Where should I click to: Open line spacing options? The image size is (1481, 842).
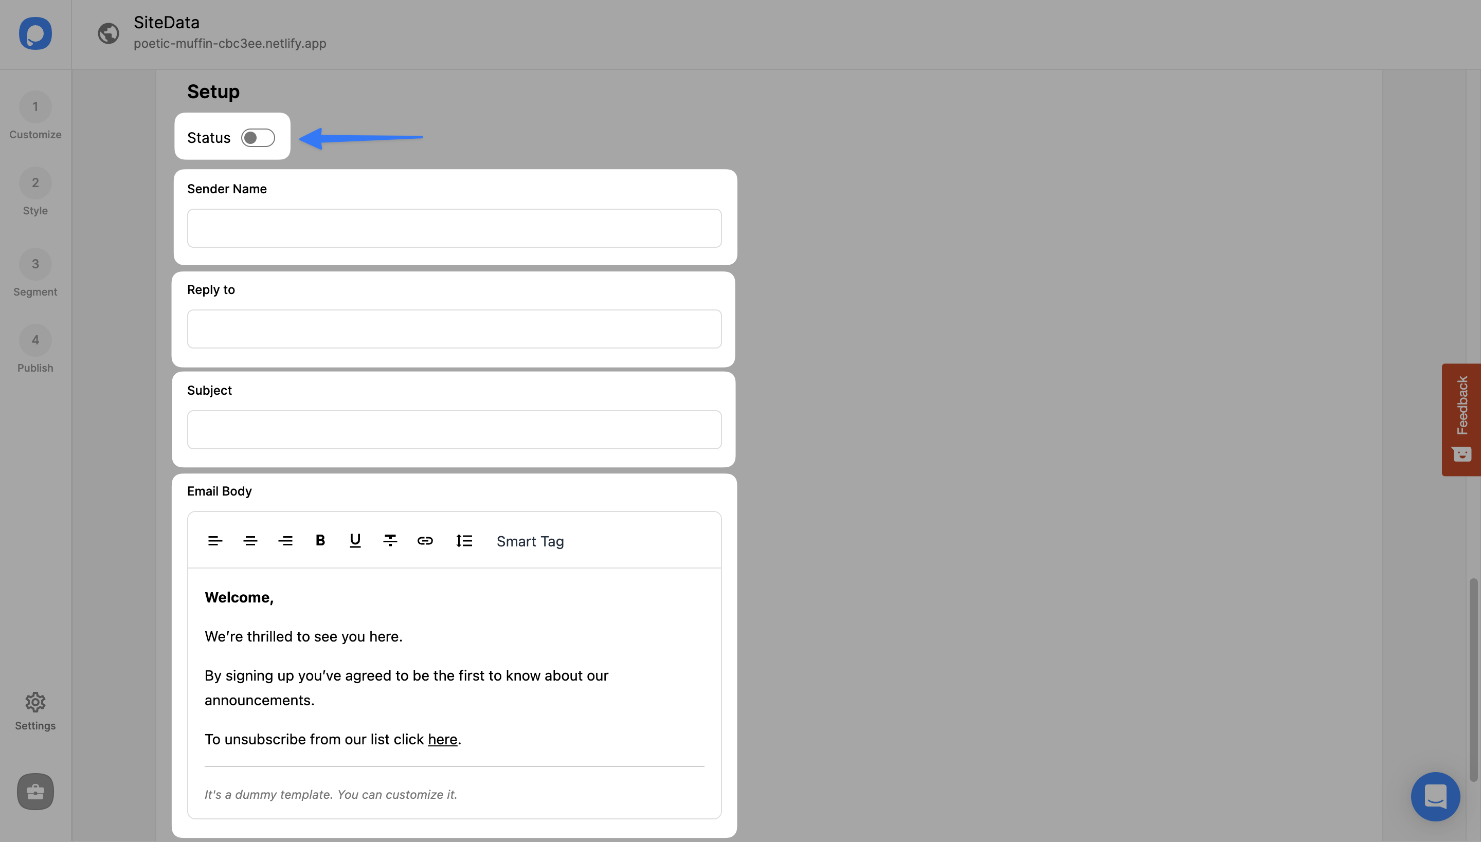pyautogui.click(x=464, y=541)
